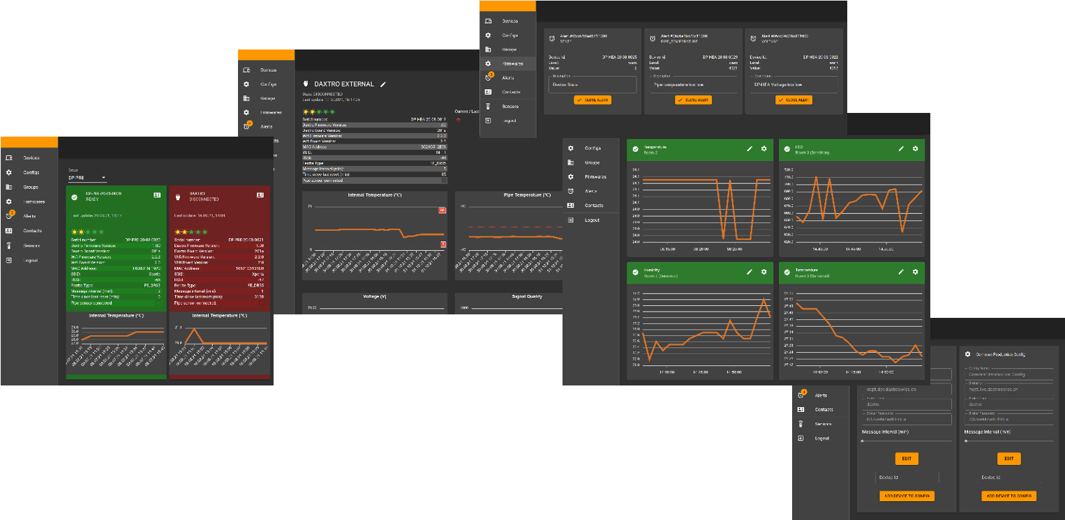This screenshot has width=1065, height=520.
Task: Edit the CO2 sensor card with pencil
Action: point(901,148)
